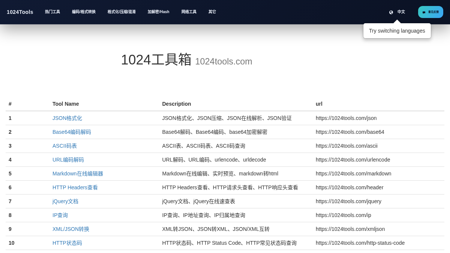Click the 意见反馈 feedback button
The height and width of the screenshot is (253, 450).
pos(430,12)
